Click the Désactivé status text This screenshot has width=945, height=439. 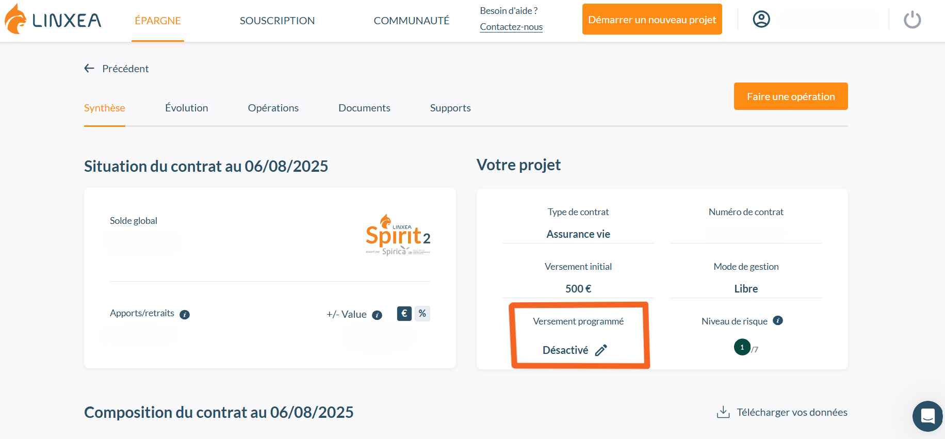[565, 350]
